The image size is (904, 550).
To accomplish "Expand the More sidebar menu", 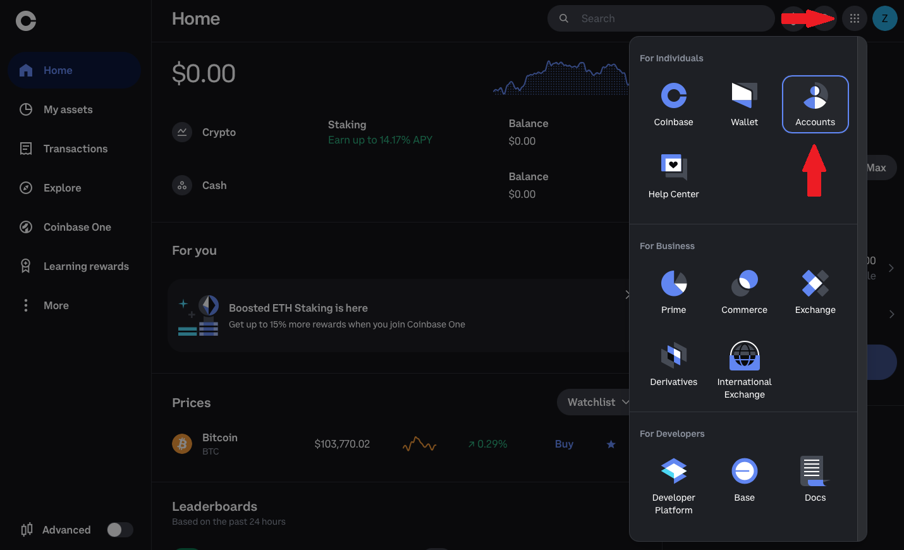I will (x=56, y=305).
